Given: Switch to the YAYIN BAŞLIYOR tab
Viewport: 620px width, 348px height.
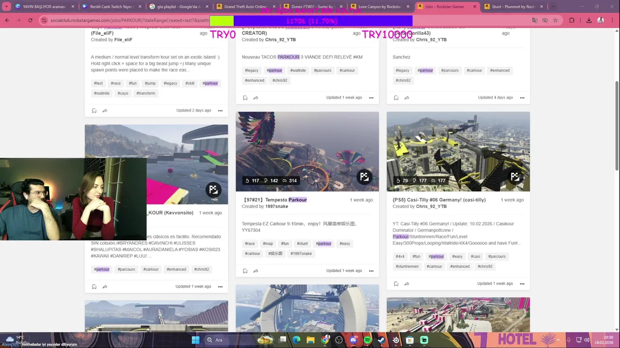Looking at the screenshot, I should coord(44,7).
